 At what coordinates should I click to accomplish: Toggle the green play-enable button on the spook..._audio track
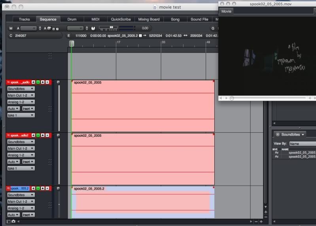tap(38, 82)
